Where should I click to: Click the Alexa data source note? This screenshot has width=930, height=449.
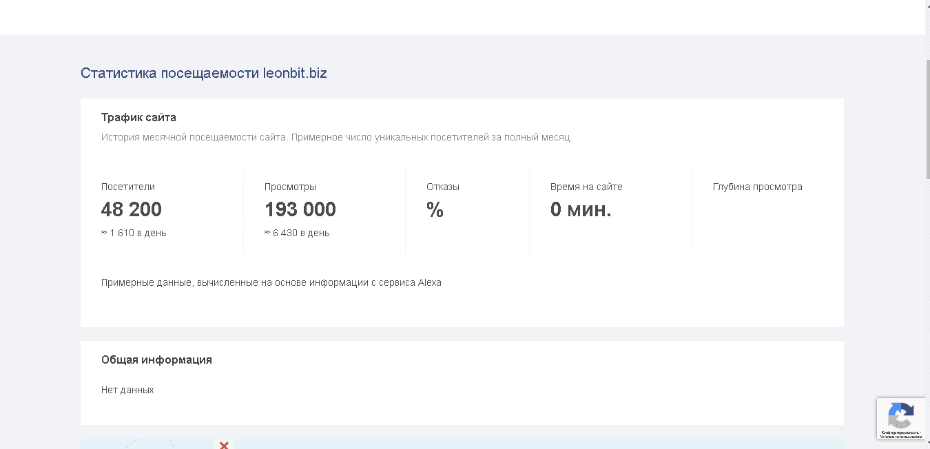pos(271,282)
